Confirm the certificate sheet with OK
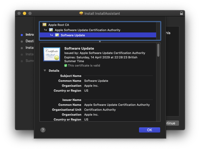The width and height of the screenshot is (200, 150). tap(150, 130)
